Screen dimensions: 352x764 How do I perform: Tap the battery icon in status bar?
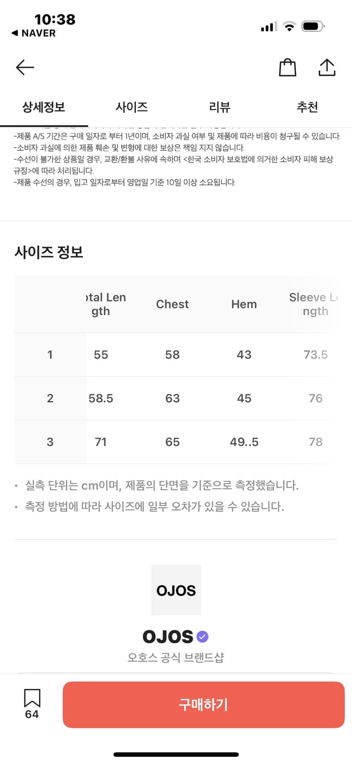tap(312, 26)
